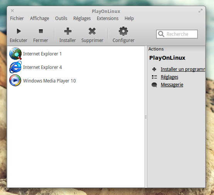Image resolution: width=214 pixels, height=195 pixels.
Task: Select the Windows Media Player 10 icon
Action: tap(15, 81)
